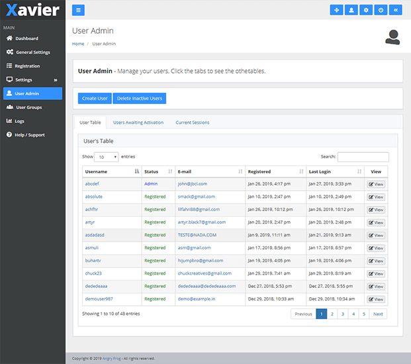Open the demouser987 username link
This screenshot has width=411, height=364.
pos(99,299)
